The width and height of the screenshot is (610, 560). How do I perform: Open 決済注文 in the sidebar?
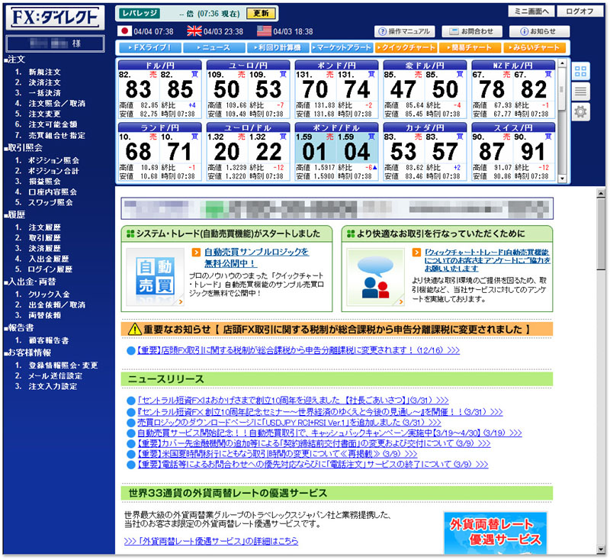45,82
